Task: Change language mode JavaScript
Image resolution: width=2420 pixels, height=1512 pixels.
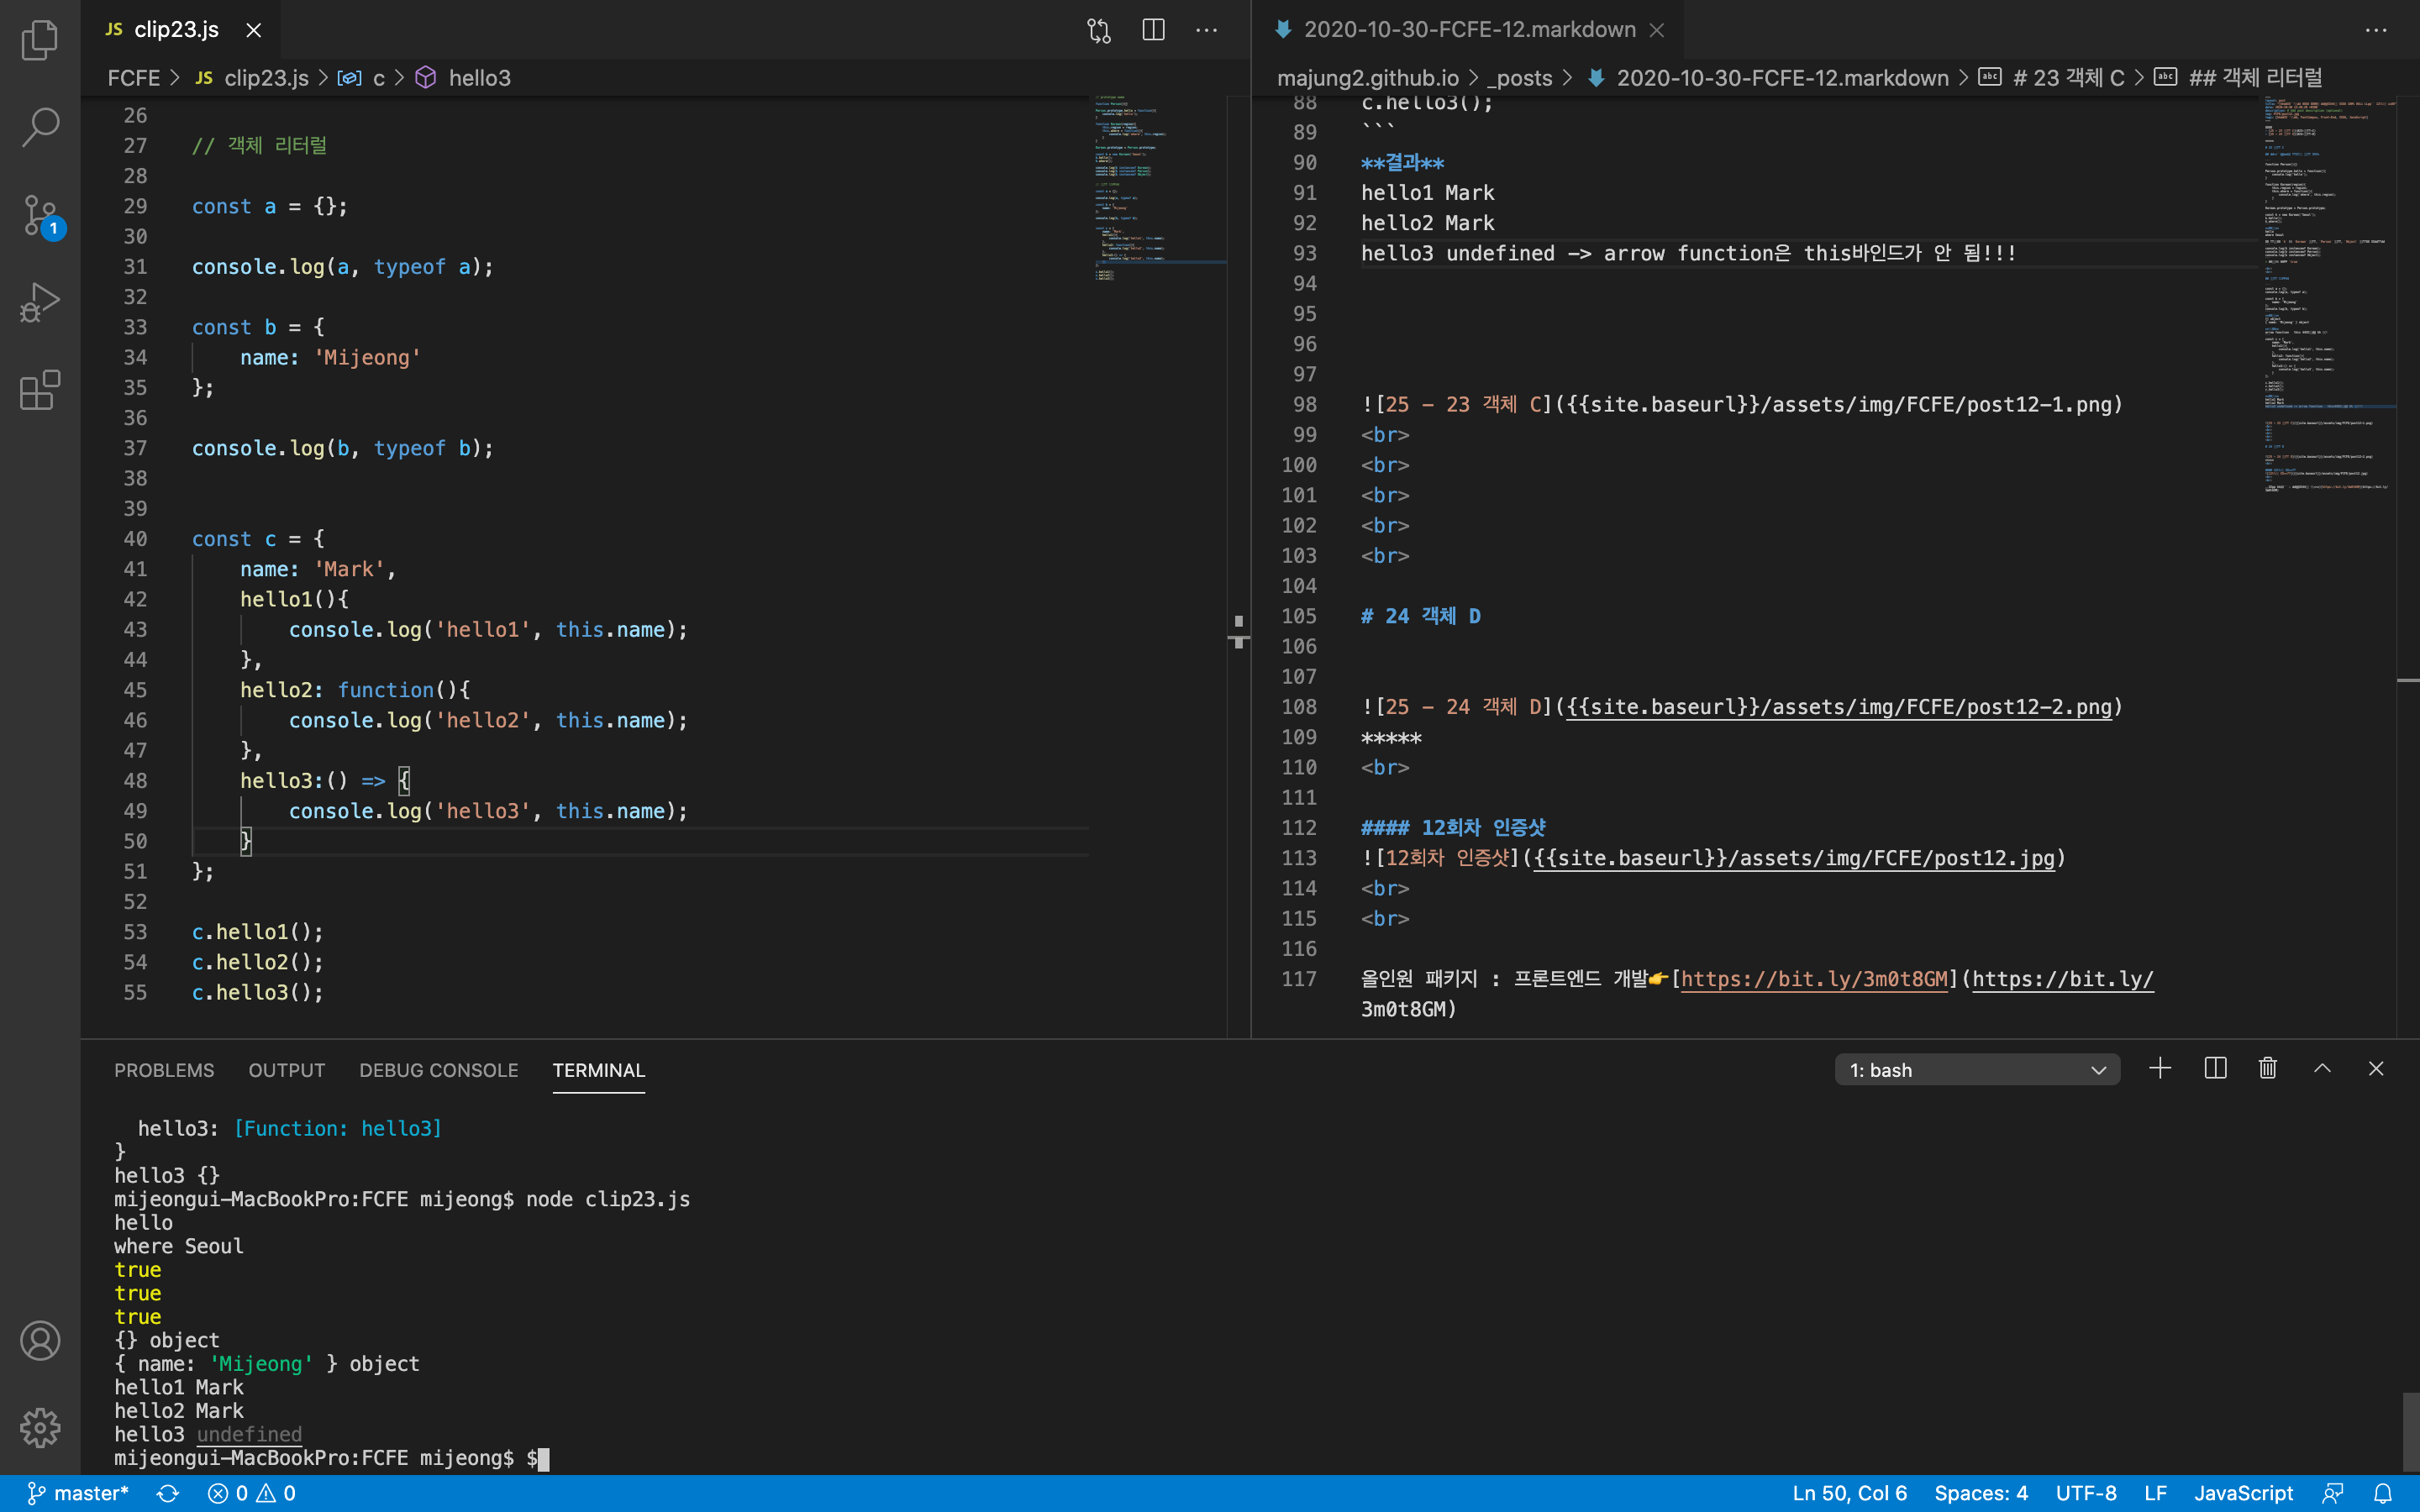Action: tap(2243, 1493)
